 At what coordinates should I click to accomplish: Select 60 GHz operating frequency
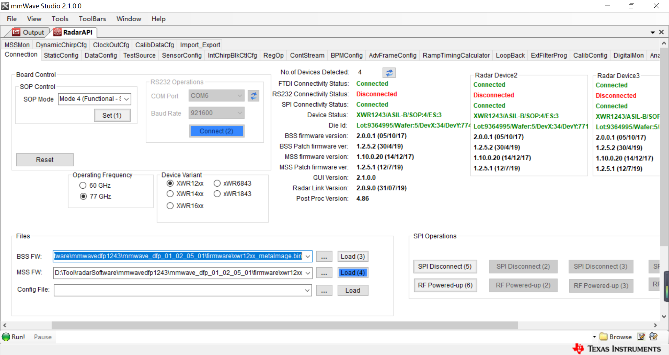point(83,186)
